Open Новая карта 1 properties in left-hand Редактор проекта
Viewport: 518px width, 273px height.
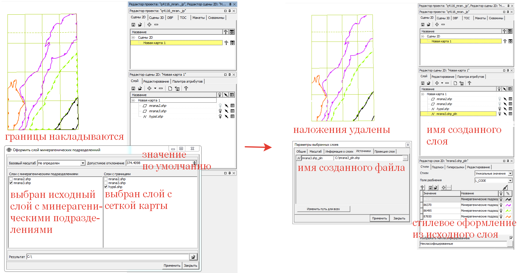[x=226, y=43]
